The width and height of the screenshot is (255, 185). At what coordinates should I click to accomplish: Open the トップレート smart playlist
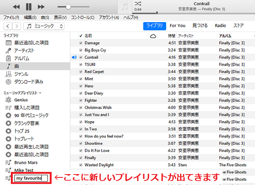click(24, 138)
